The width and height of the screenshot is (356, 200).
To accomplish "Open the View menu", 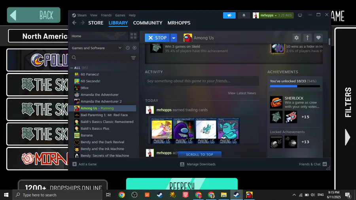I will click(93, 15).
